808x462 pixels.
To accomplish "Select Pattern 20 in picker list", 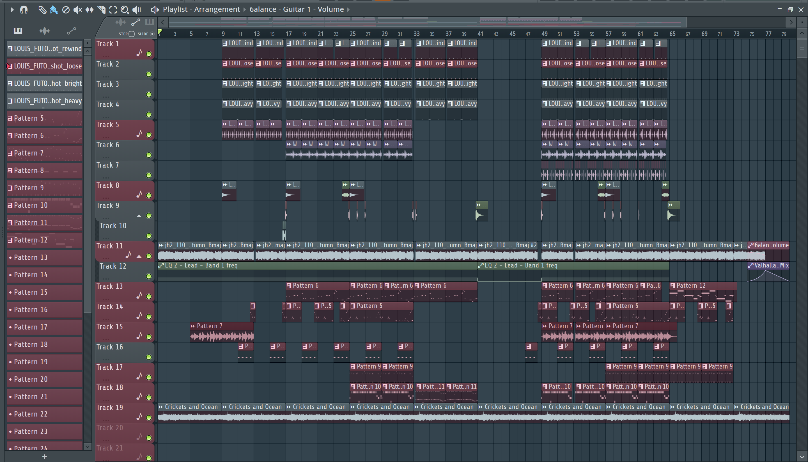I will 45,379.
